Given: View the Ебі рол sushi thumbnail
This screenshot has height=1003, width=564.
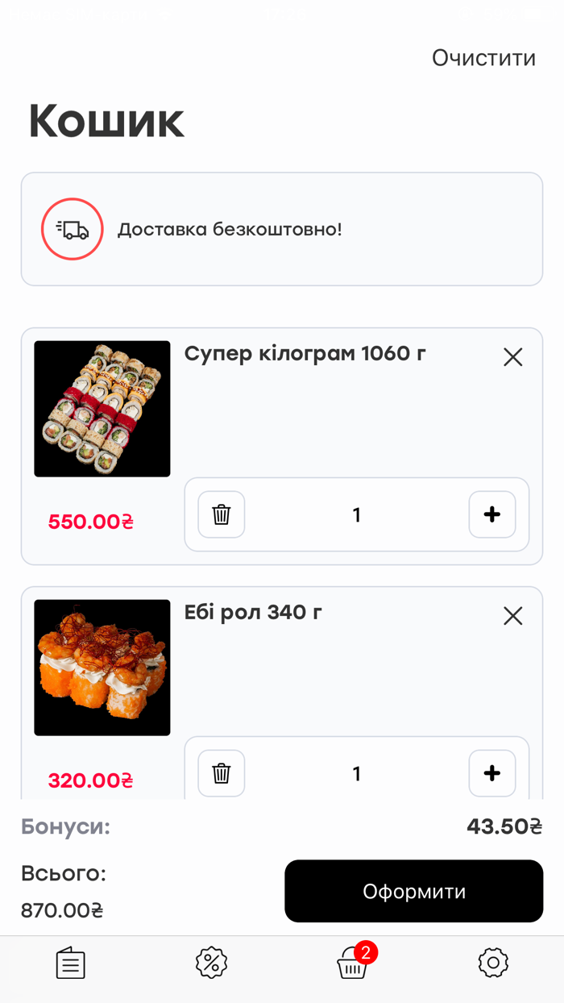Looking at the screenshot, I should [x=102, y=668].
